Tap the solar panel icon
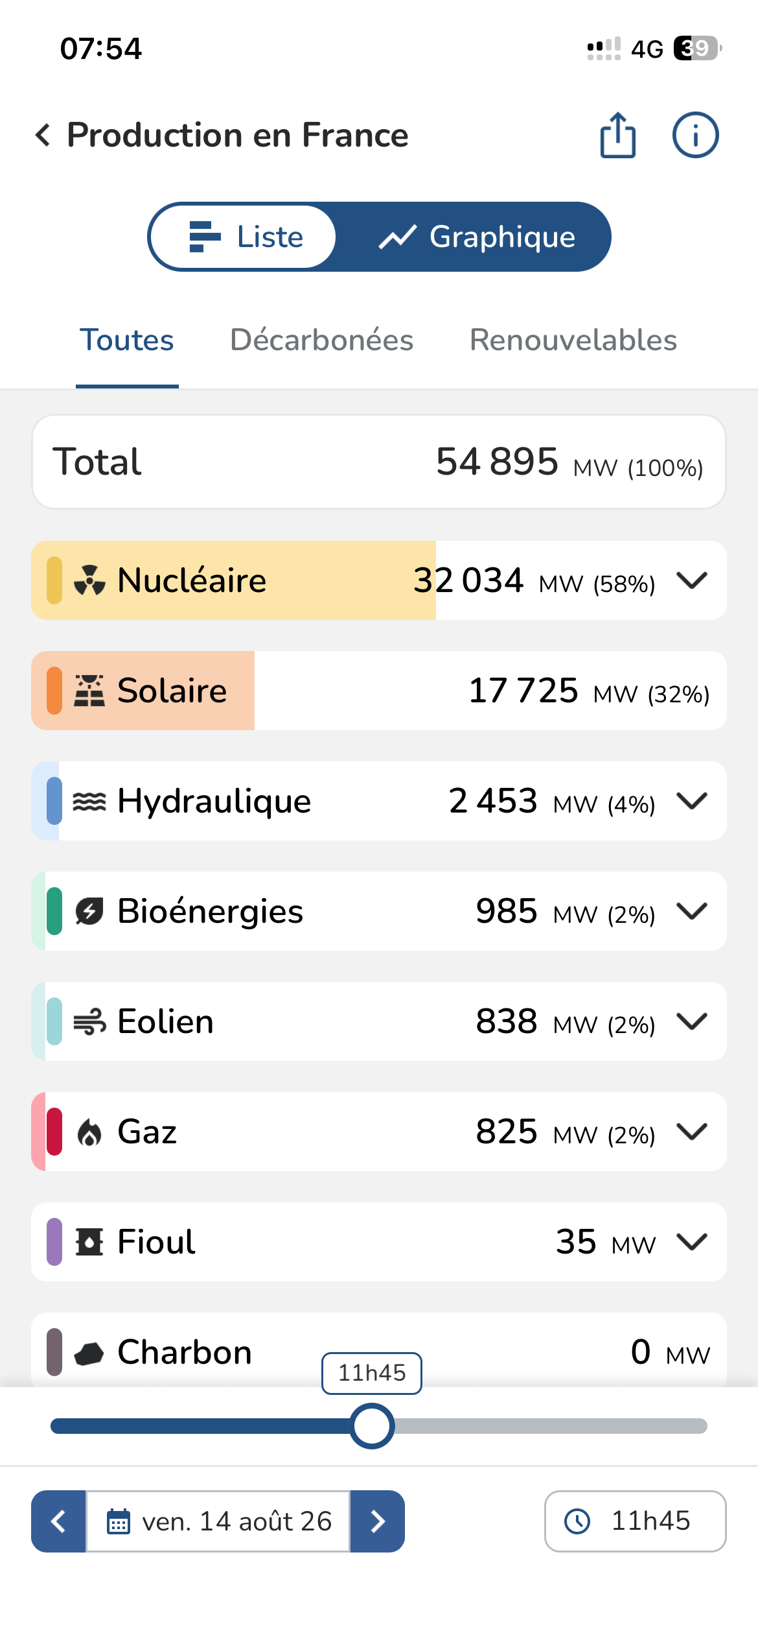 (89, 691)
